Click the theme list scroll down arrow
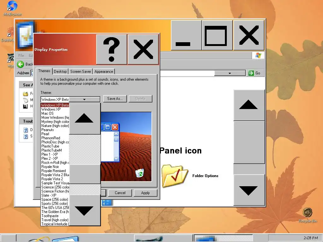Screen dimensions: 323x242 pos(85,210)
